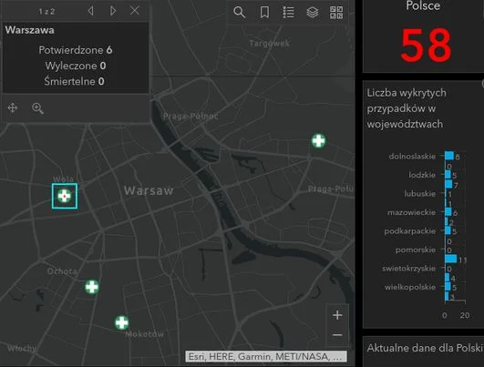
Task: Click the red 58 total count
Action: [x=426, y=45]
